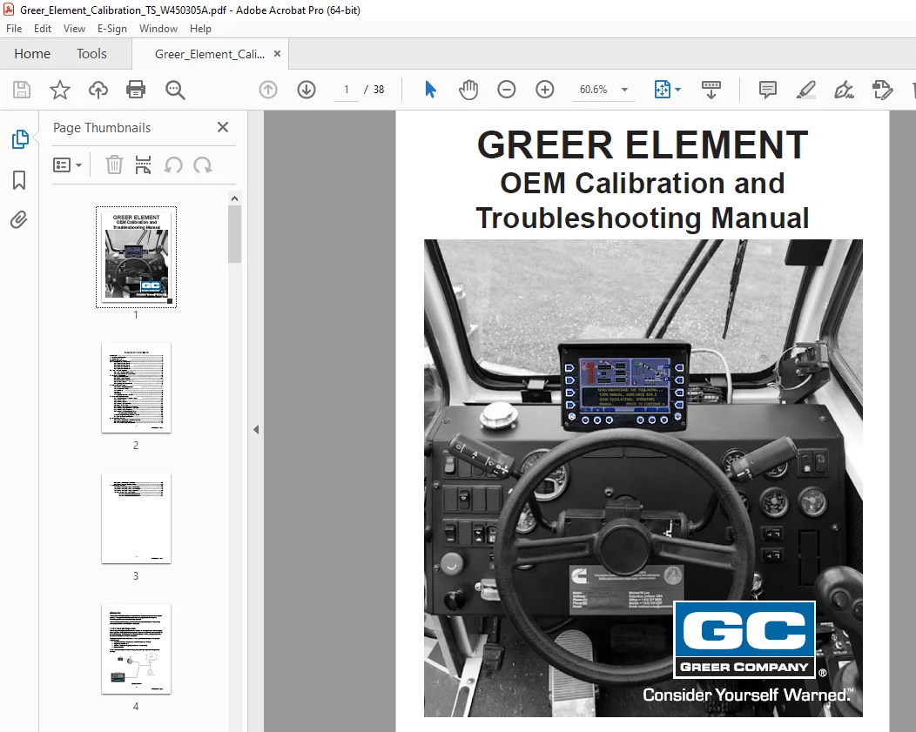Go to next page arrow

[x=306, y=90]
